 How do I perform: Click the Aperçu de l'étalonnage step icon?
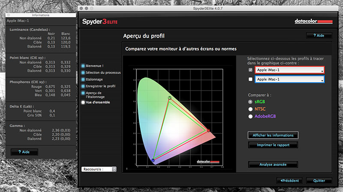[83, 93]
